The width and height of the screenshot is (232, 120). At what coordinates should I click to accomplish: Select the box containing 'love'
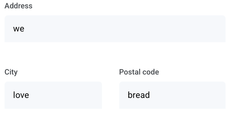tap(53, 95)
